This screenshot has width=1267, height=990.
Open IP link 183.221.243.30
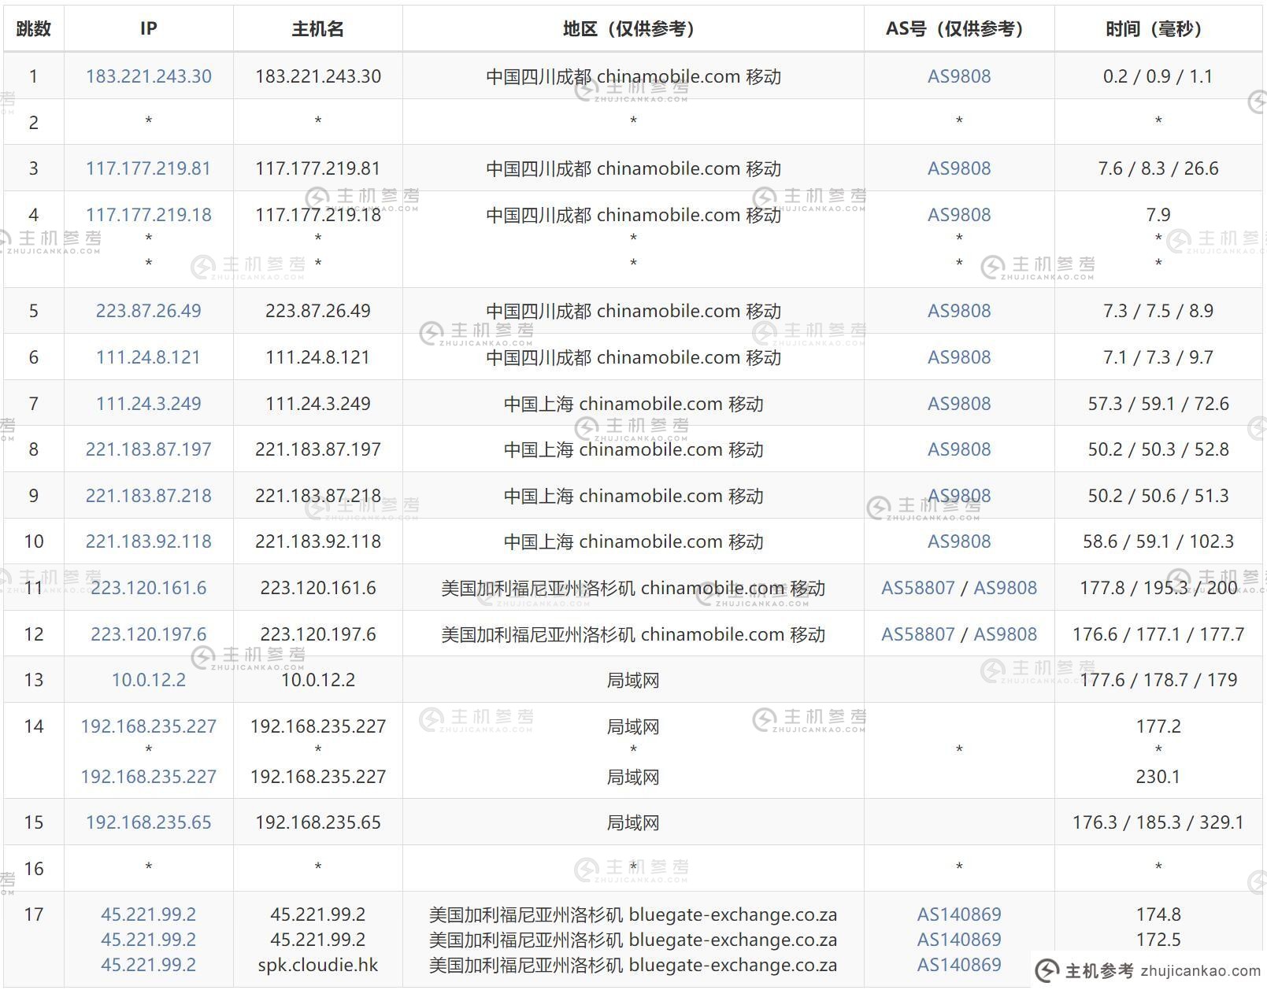click(x=148, y=76)
